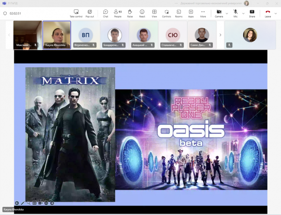Expand the Camera options arrow

click(x=226, y=13)
